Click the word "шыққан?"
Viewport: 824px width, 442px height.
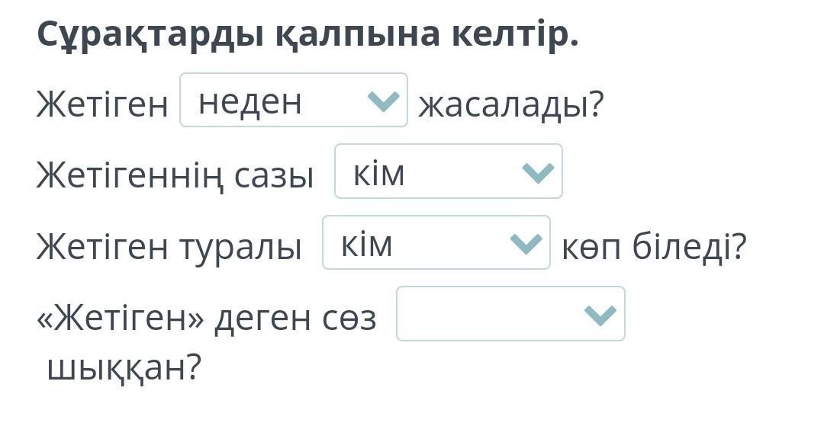pyautogui.click(x=124, y=369)
